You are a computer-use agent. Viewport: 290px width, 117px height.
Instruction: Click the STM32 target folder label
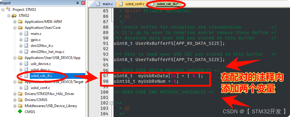[x=24, y=16]
